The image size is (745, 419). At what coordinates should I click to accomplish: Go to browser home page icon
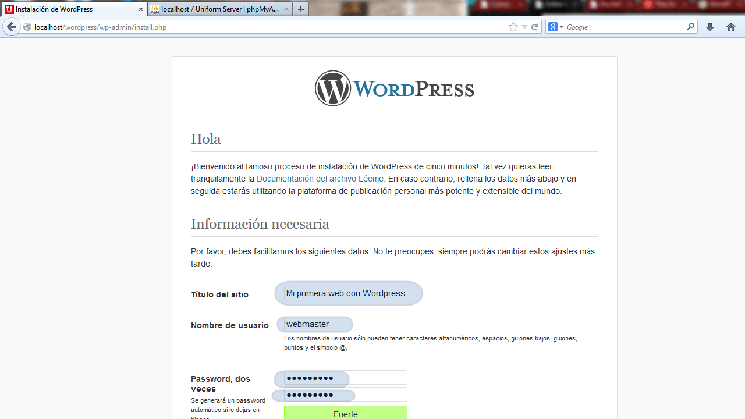click(x=731, y=27)
